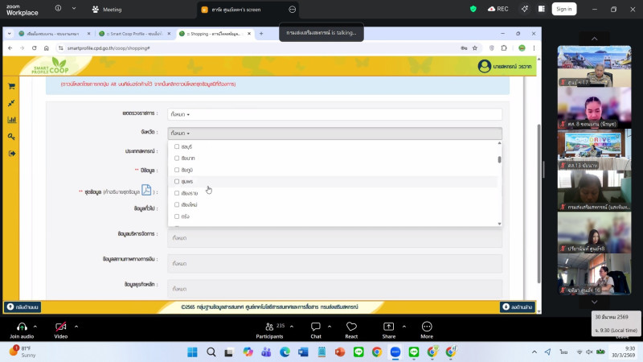643x362 pixels.
Task: Tick the ชุมพร province checkbox
Action: 177,182
